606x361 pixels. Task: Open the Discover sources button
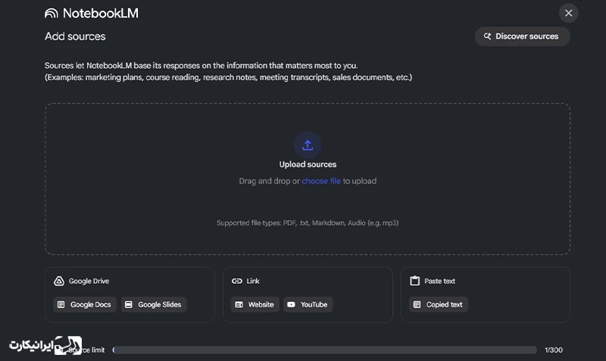tap(522, 36)
